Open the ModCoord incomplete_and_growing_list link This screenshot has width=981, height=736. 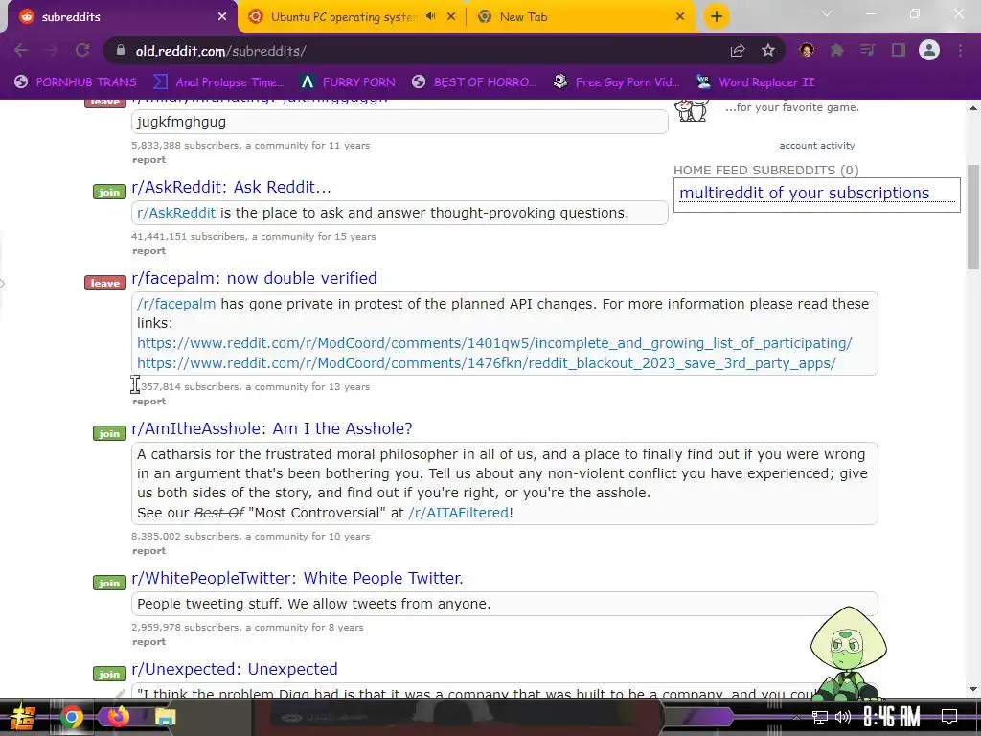coord(494,343)
